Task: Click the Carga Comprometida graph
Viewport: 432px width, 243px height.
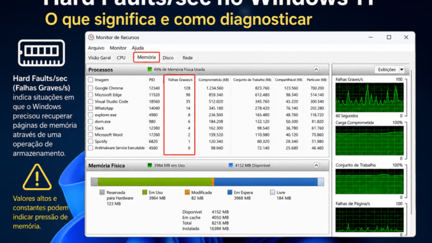Action: coord(370,140)
